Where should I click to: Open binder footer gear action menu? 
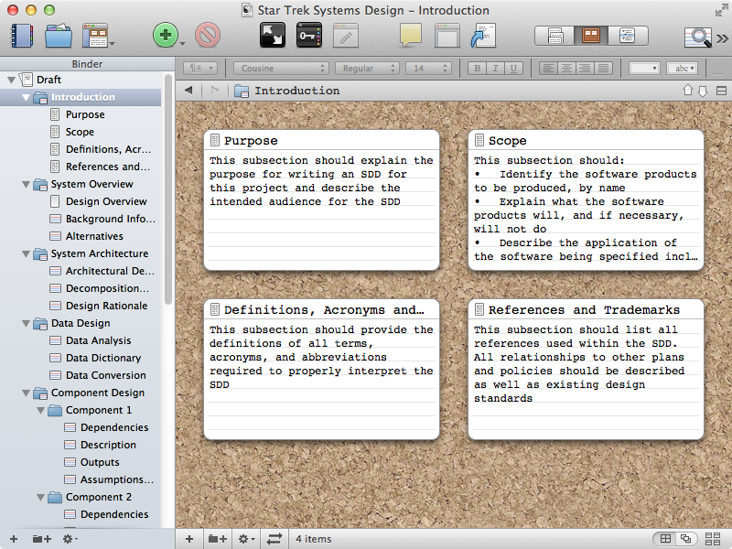70,539
